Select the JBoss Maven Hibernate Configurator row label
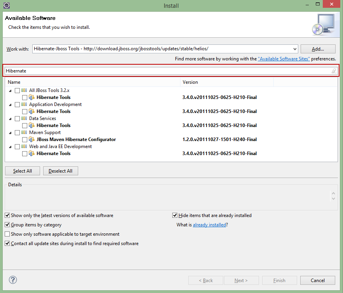The width and height of the screenshot is (343, 293). coord(76,139)
